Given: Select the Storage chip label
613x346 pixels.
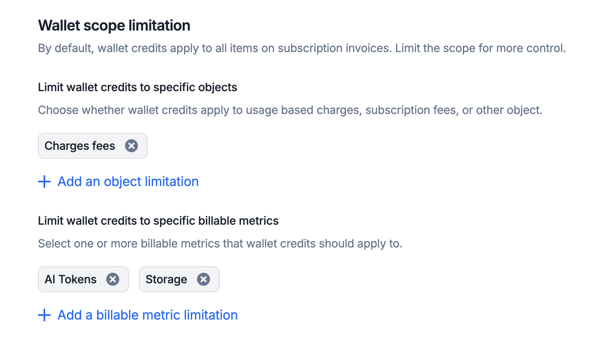Looking at the screenshot, I should 166,279.
